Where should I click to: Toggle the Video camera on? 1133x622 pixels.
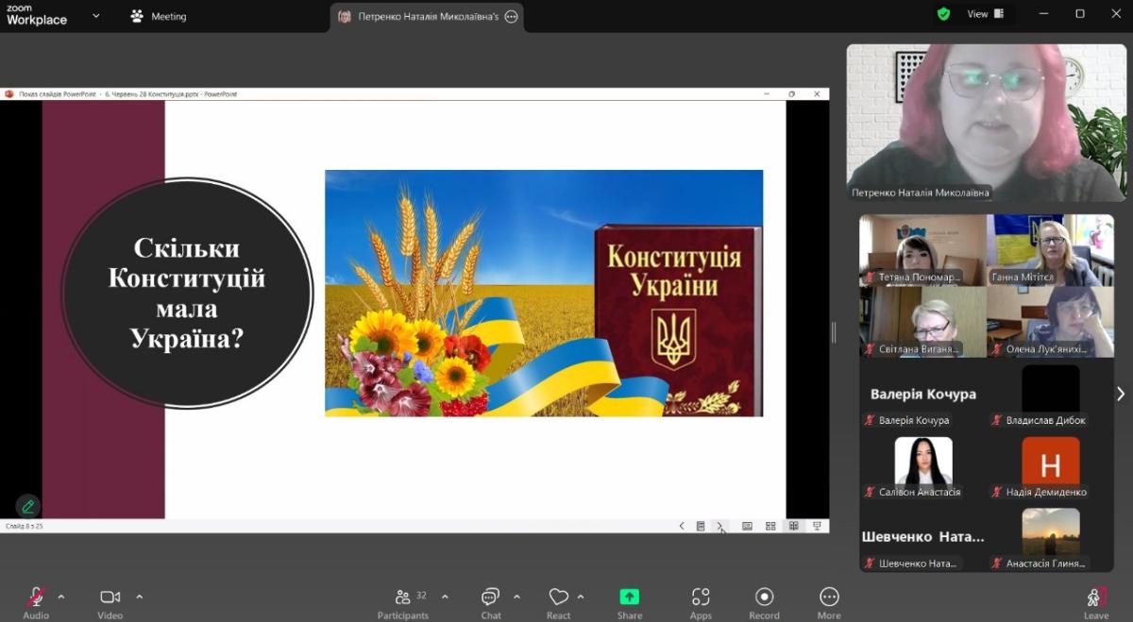coord(110,597)
